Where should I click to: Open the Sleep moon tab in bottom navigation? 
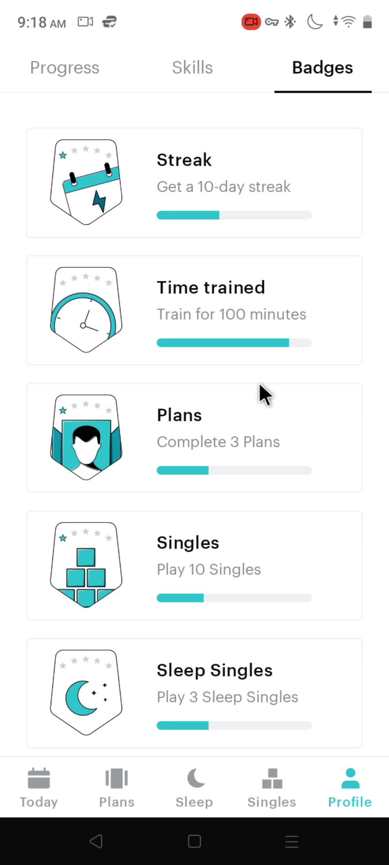[194, 788]
